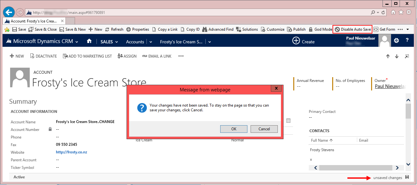417x185 pixels.
Task: Click the Create plus icon
Action: click(x=296, y=41)
